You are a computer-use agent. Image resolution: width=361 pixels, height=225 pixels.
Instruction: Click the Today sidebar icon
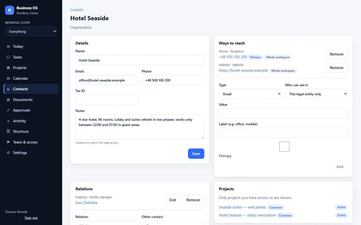[8, 46]
